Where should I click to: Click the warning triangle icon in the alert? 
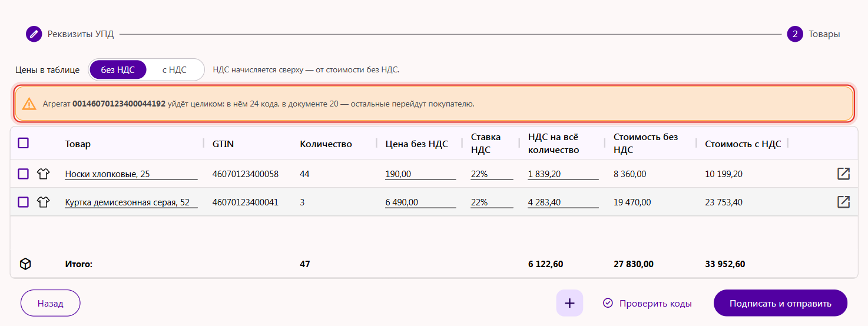pos(29,104)
